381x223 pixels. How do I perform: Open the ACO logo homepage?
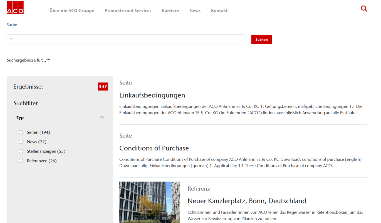coord(15,7)
